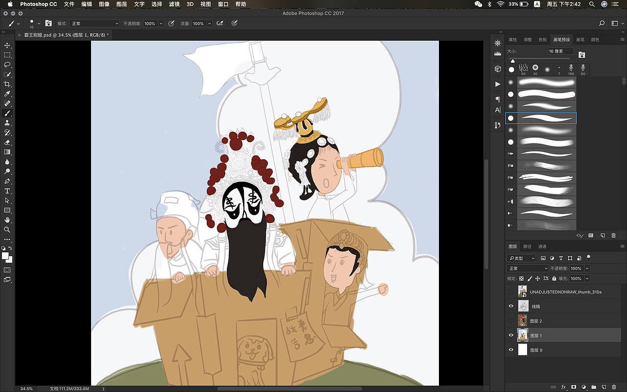Select the 图层 2 layer thumbnail

click(x=522, y=321)
